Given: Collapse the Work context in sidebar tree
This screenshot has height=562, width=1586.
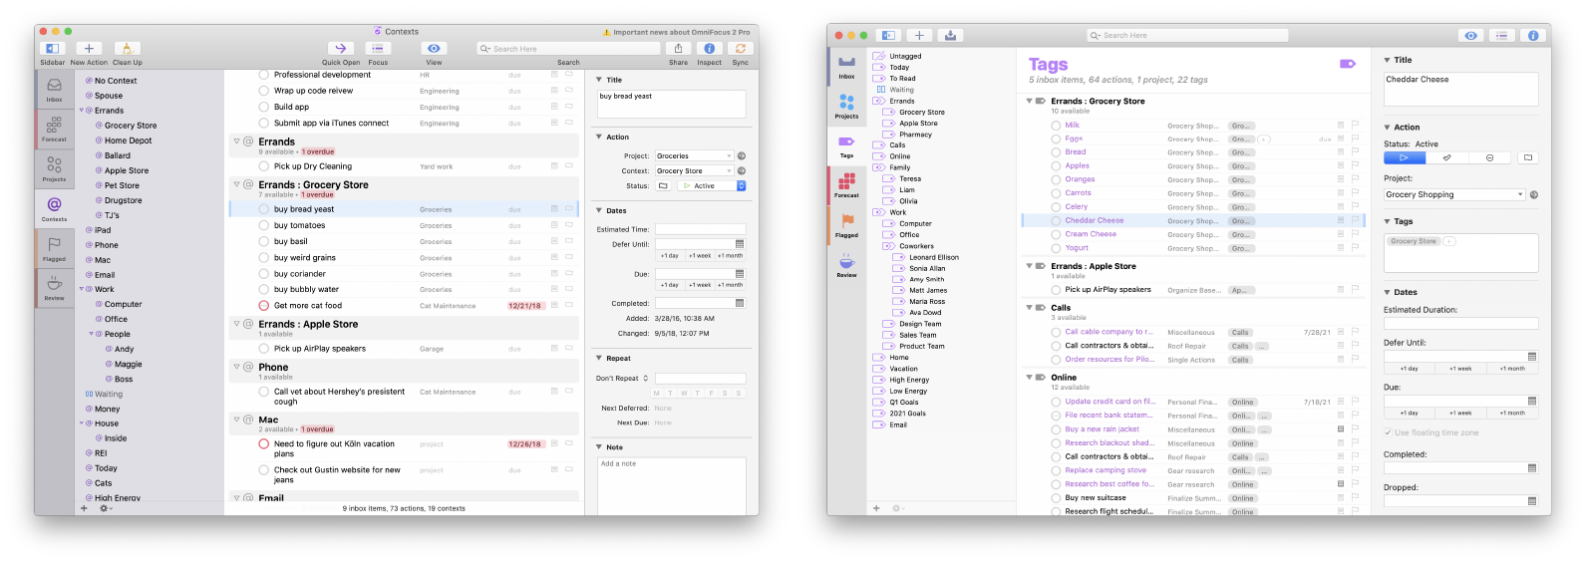Looking at the screenshot, I should pos(82,289).
